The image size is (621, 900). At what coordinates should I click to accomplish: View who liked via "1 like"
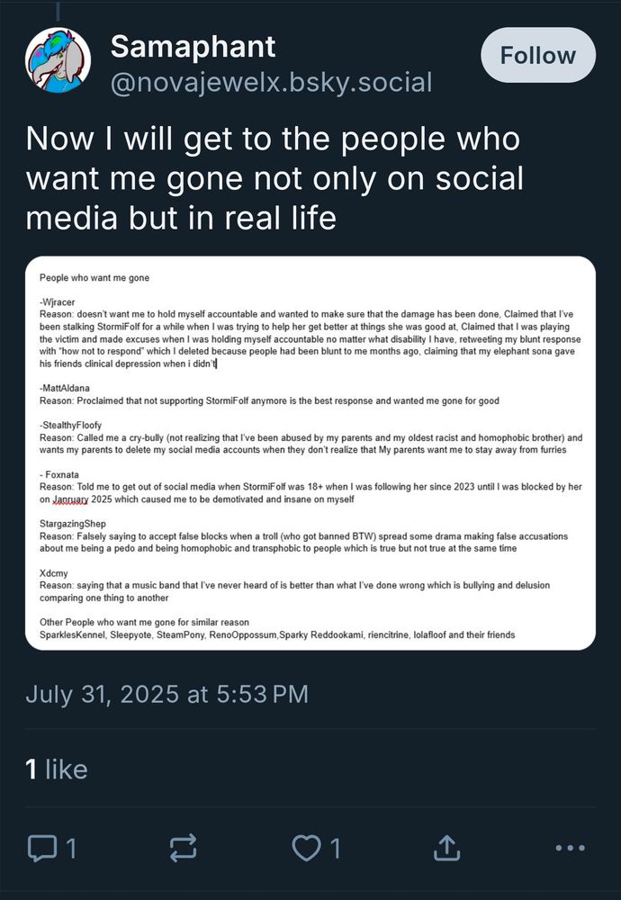56,769
